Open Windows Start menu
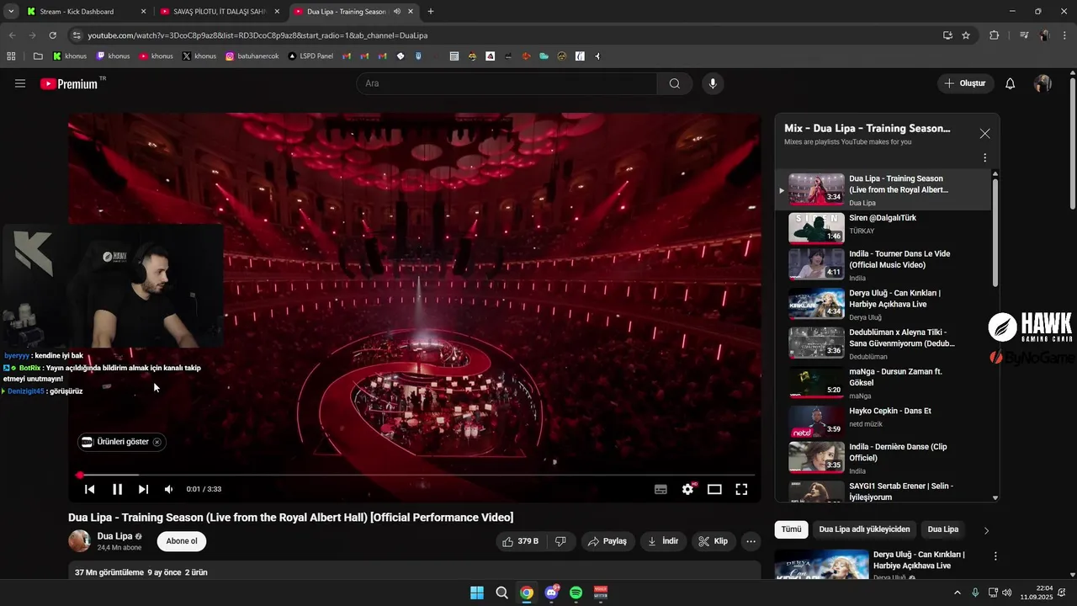This screenshot has height=606, width=1077. pos(477,593)
